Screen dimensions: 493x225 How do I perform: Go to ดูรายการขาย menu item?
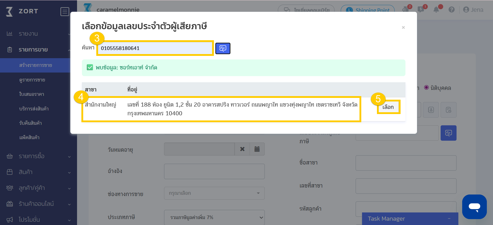32,80
